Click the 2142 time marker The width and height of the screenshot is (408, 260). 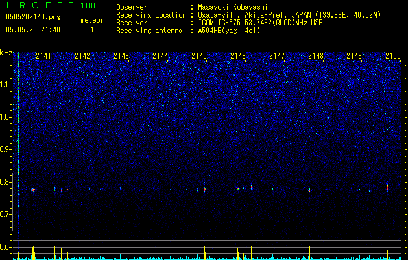pos(82,55)
